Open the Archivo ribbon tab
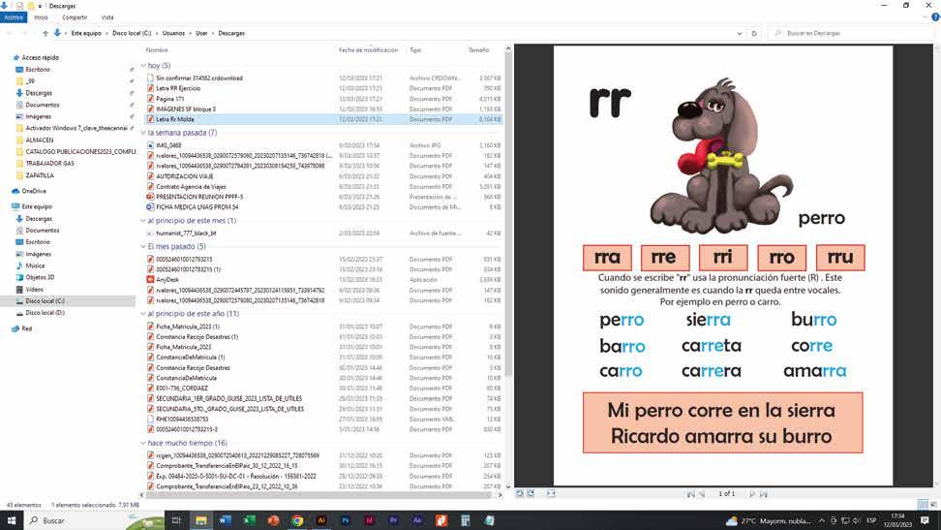 14,17
